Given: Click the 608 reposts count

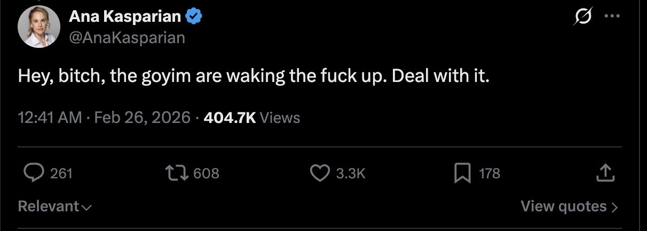Looking at the screenshot, I should coord(206,173).
